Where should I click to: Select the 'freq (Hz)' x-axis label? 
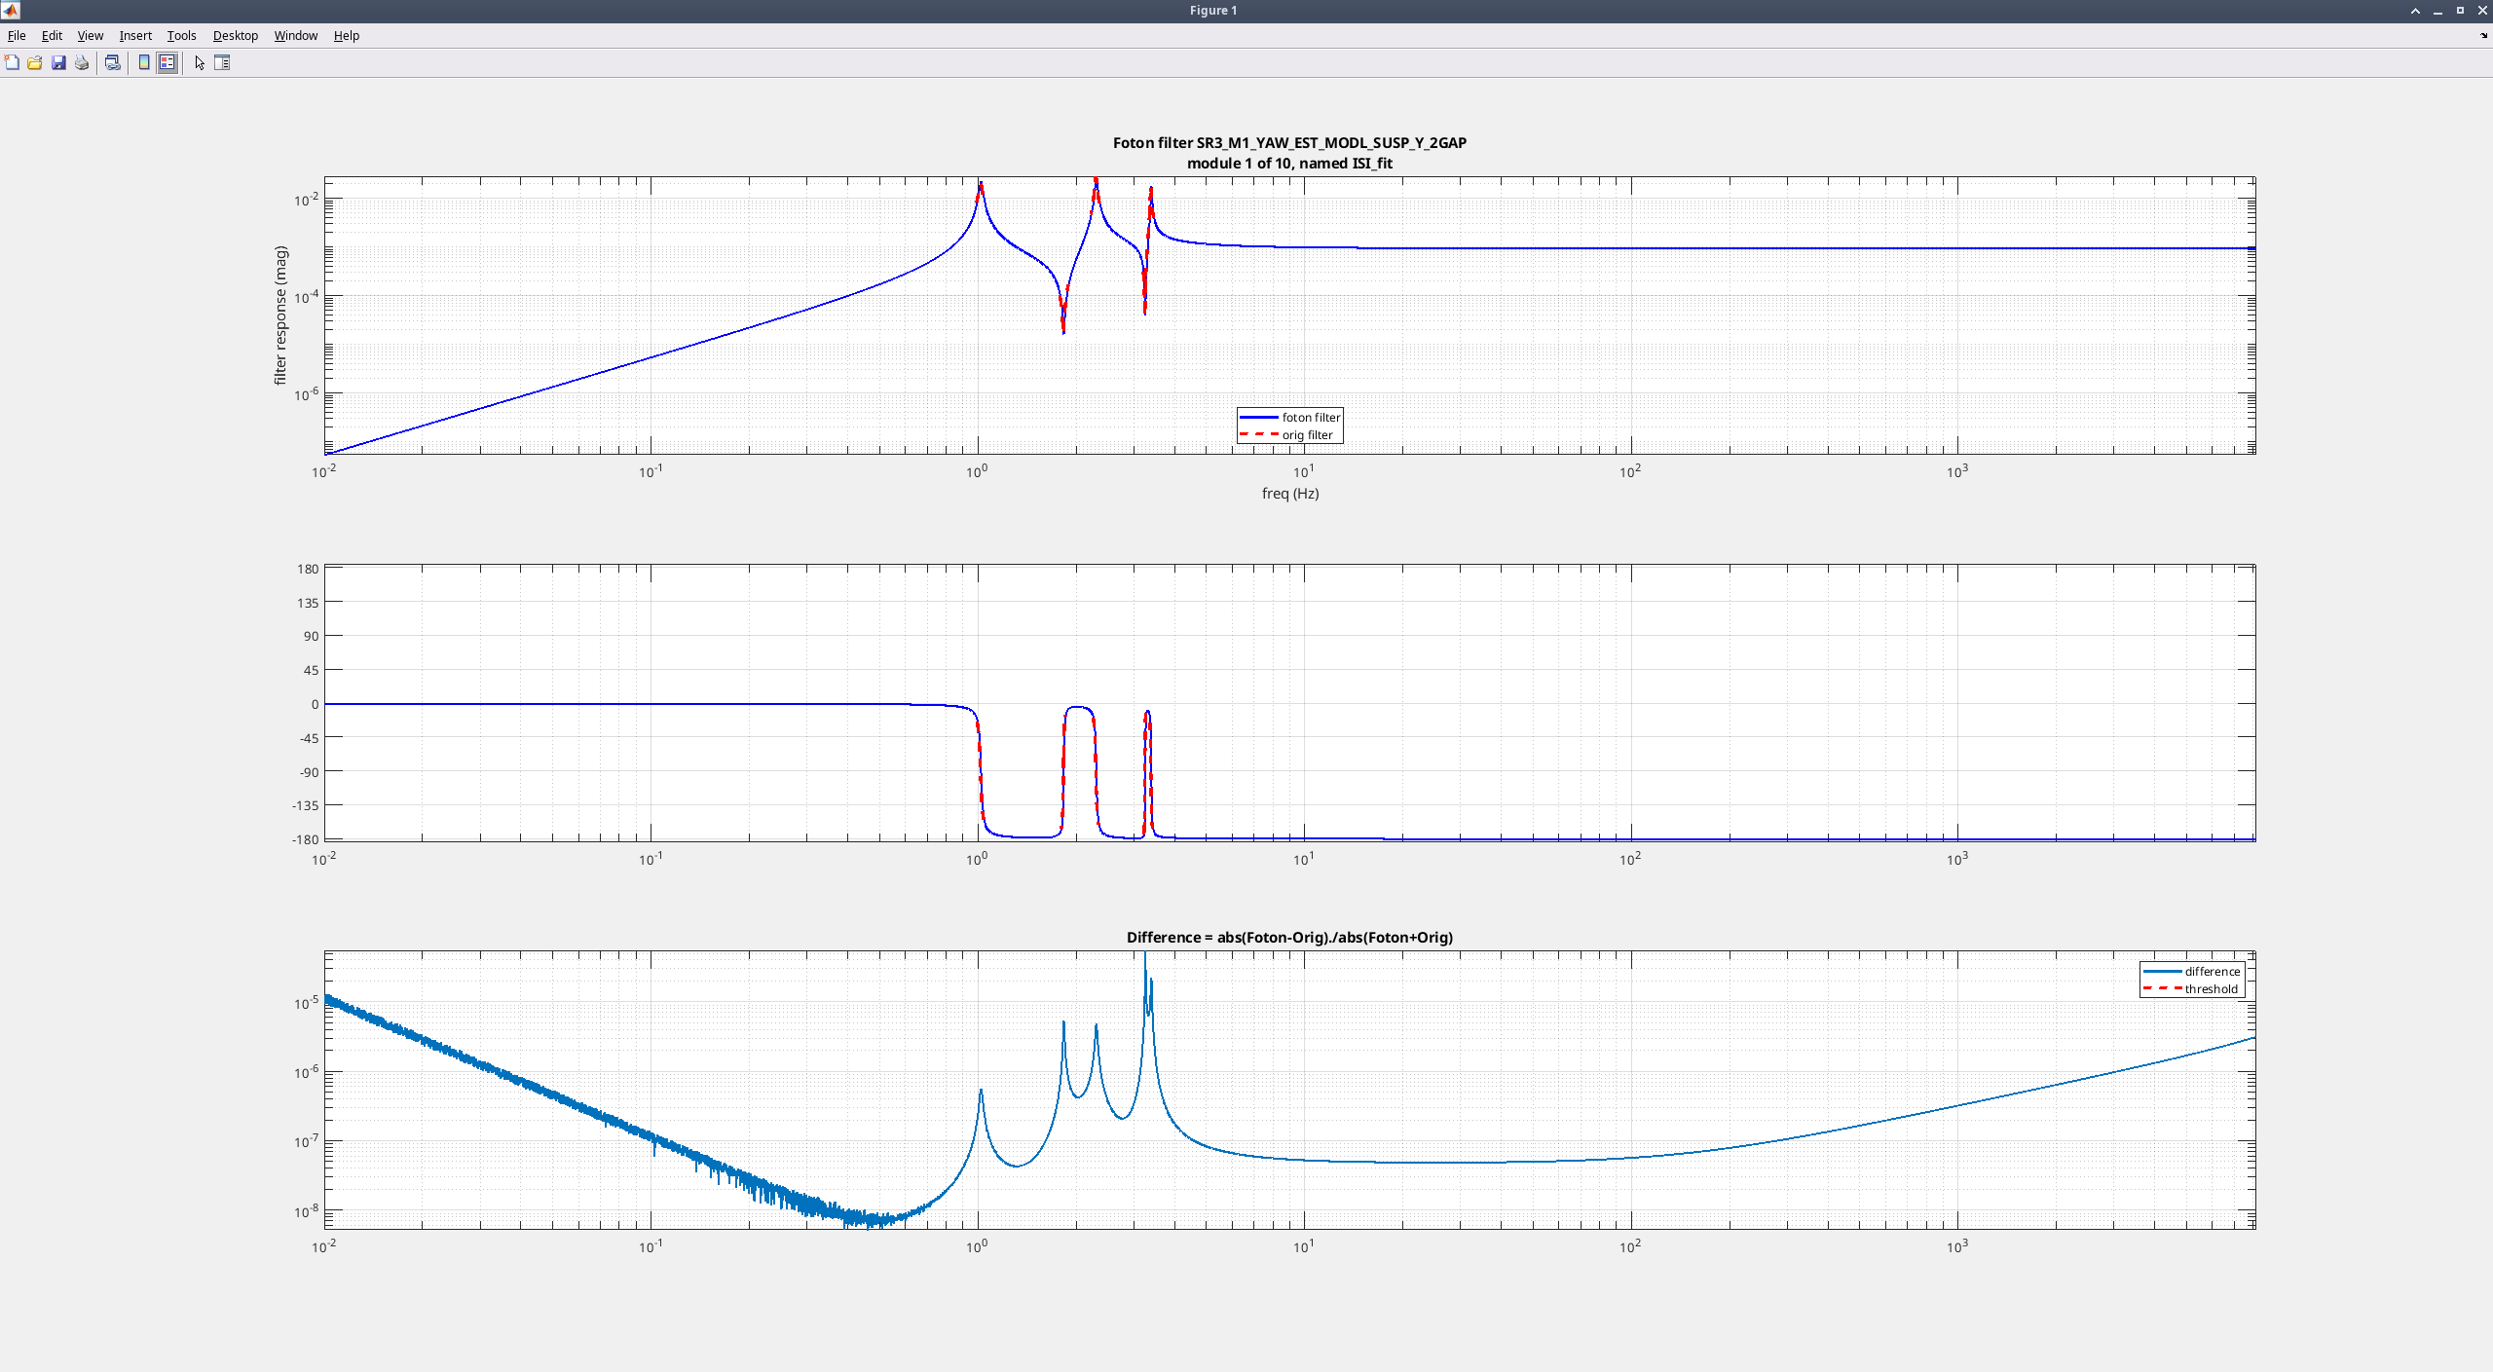(x=1290, y=493)
